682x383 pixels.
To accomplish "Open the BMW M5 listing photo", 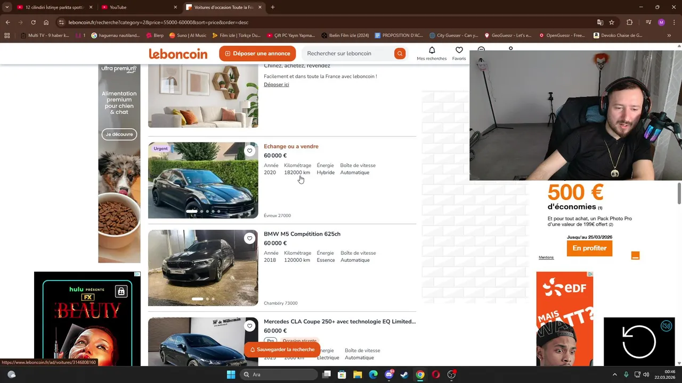I will (x=203, y=268).
